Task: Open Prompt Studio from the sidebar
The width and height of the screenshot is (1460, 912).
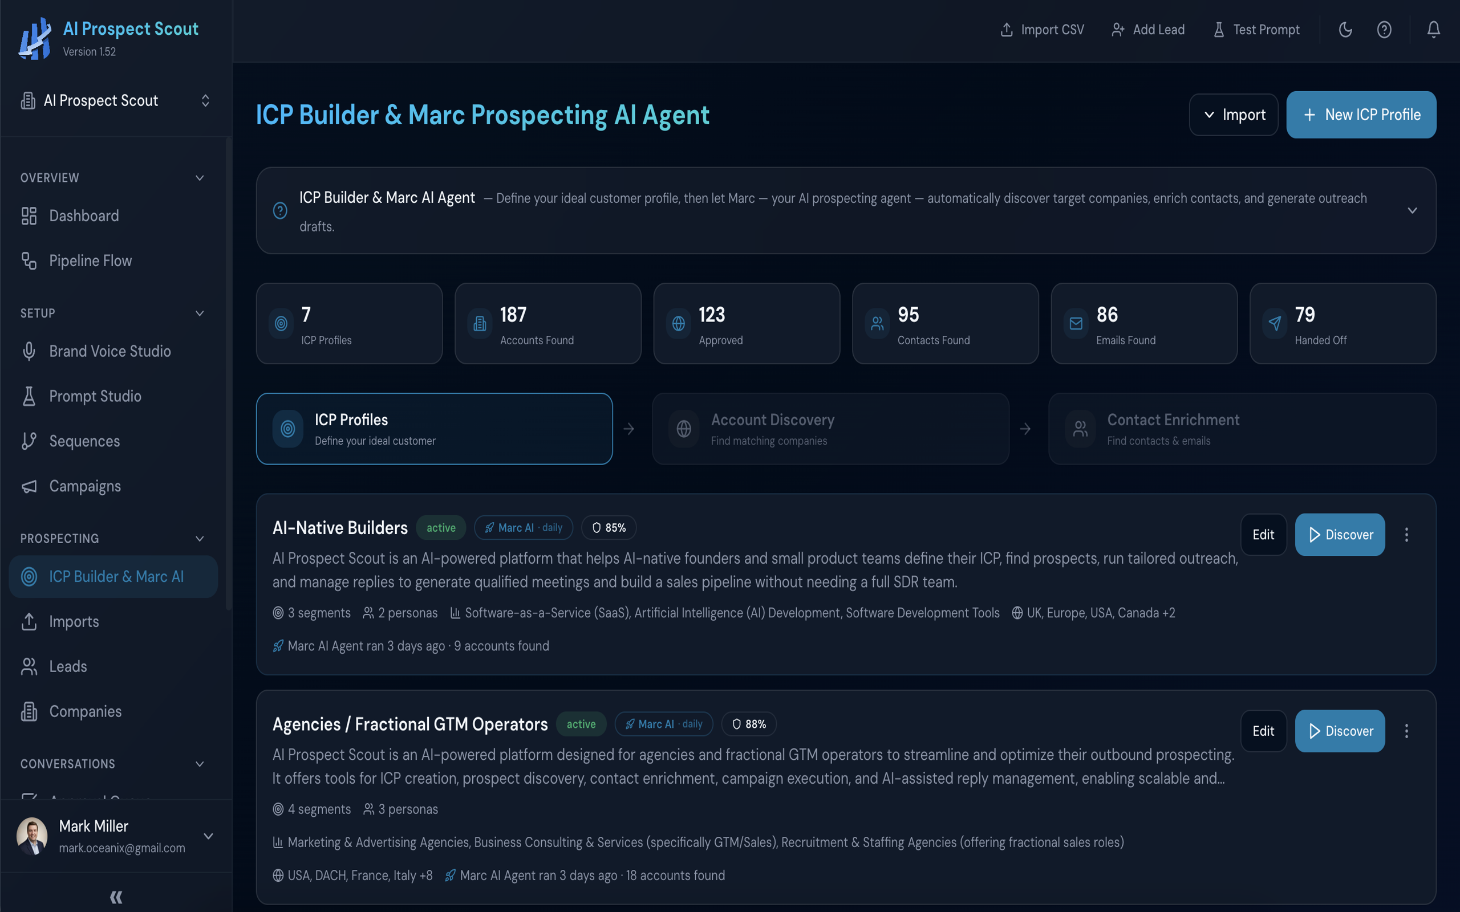Action: [x=96, y=396]
